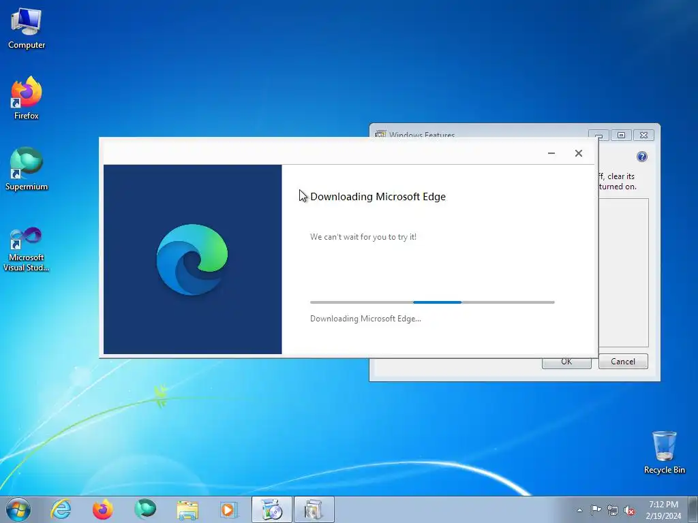
Task: Click OK in Windows Features dialog
Action: [566, 362]
